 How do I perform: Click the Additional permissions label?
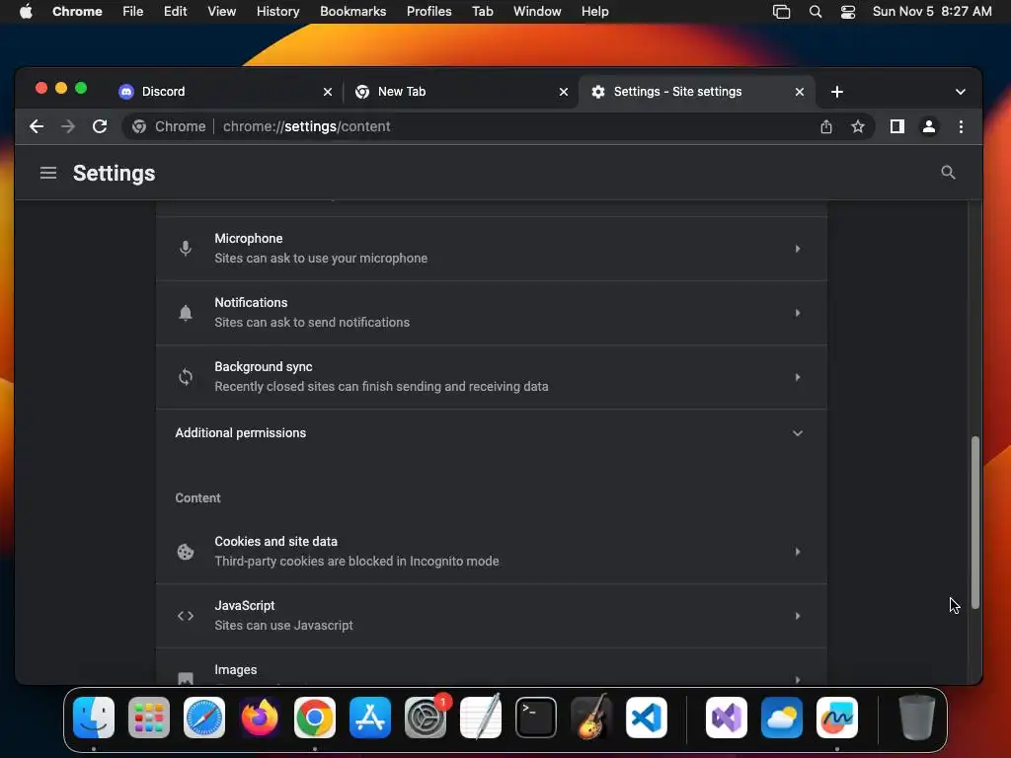[241, 433]
